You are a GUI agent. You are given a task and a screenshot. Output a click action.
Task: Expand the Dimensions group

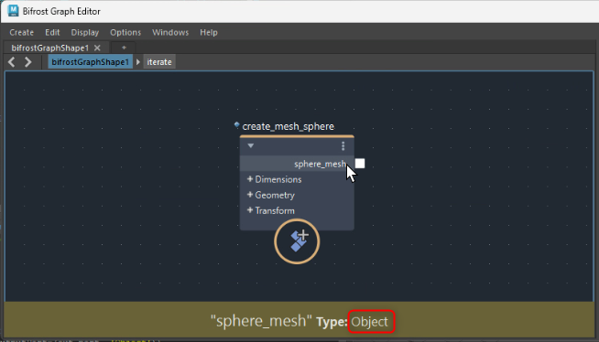coord(250,179)
